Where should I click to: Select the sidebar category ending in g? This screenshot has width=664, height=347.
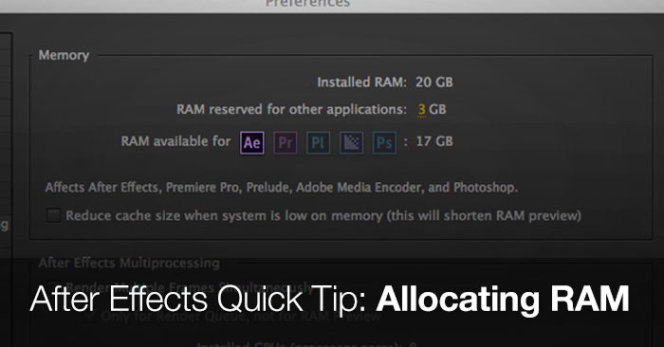click(x=4, y=225)
